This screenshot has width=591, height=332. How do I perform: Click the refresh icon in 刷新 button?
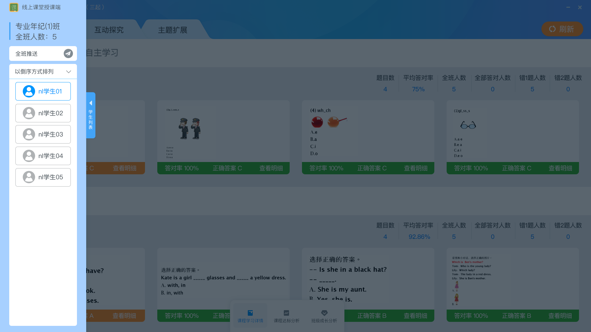pyautogui.click(x=553, y=29)
